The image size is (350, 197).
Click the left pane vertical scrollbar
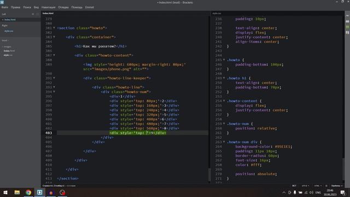click(x=209, y=175)
